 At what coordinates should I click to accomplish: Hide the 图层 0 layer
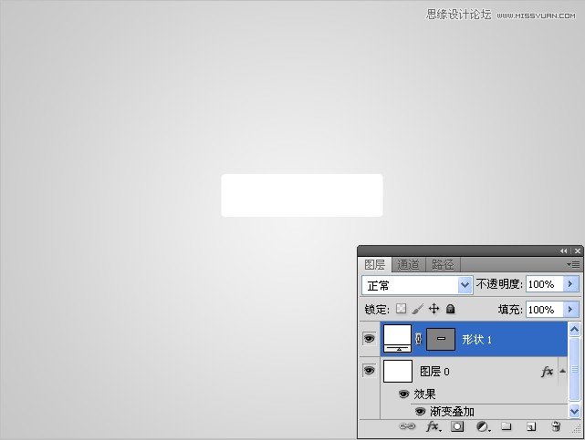coord(369,371)
